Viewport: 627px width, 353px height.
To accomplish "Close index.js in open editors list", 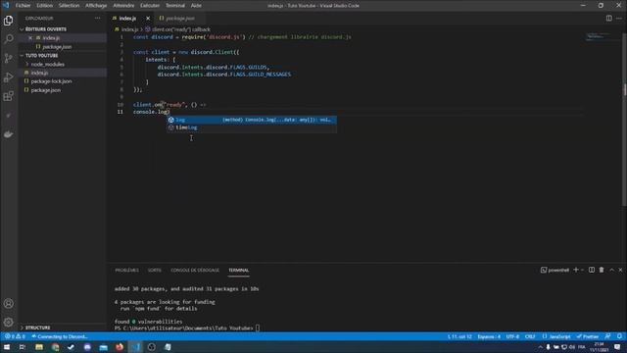I will click(30, 38).
